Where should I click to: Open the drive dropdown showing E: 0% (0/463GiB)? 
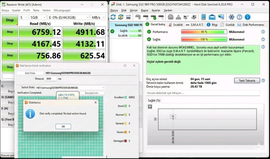click(69, 17)
